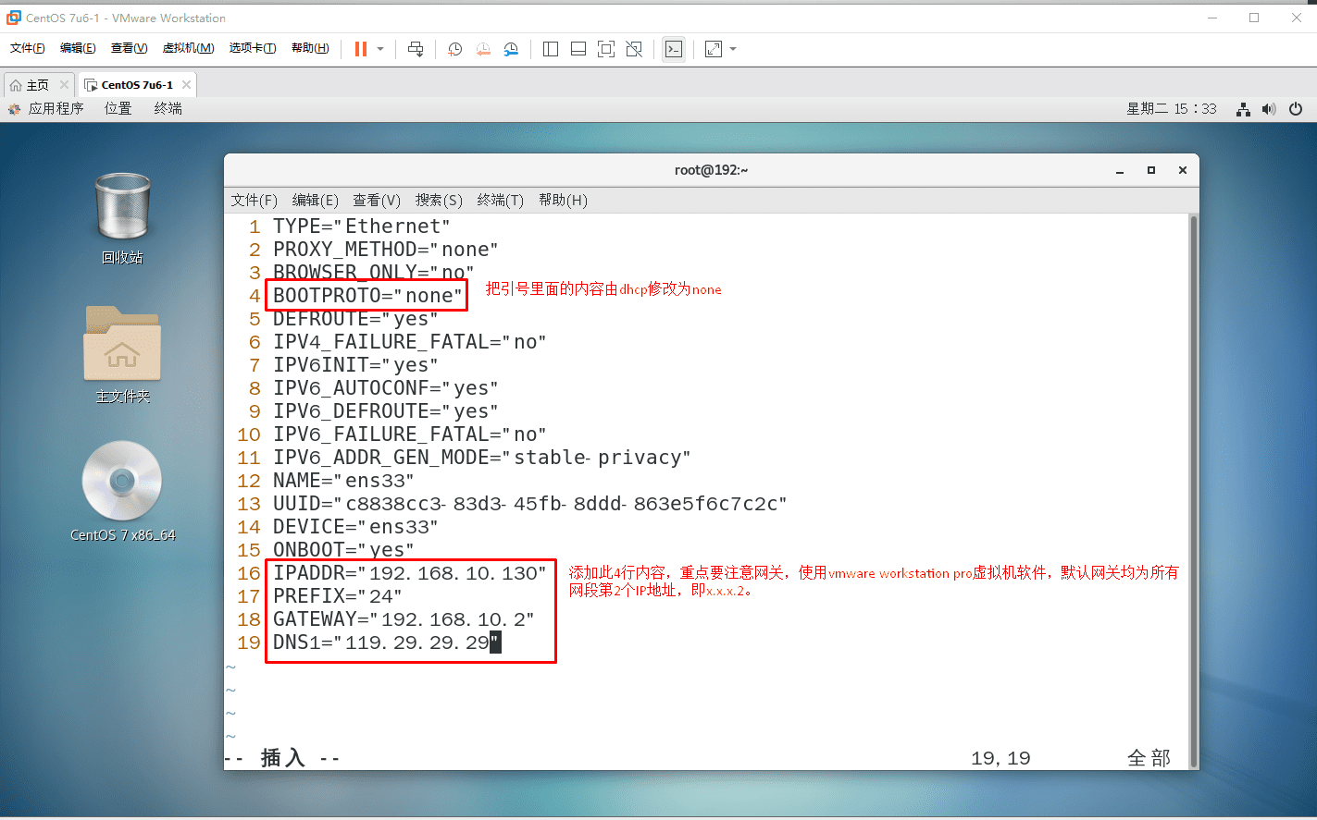Image resolution: width=1317 pixels, height=820 pixels.
Task: Minimize the root@192:~ terminal window
Action: (x=1120, y=170)
